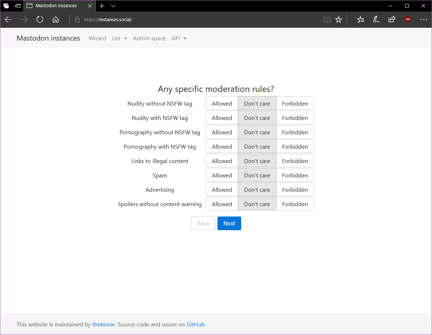Open the Wizard nav item
The height and width of the screenshot is (335, 432).
coord(97,38)
